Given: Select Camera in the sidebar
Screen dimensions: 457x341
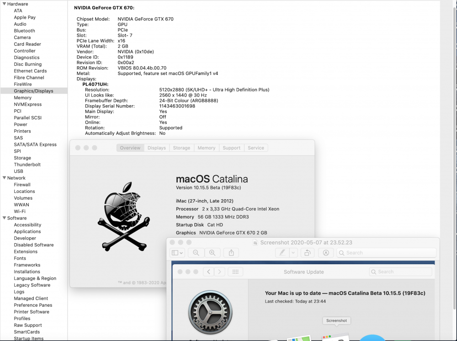Looking at the screenshot, I should pyautogui.click(x=22, y=37).
